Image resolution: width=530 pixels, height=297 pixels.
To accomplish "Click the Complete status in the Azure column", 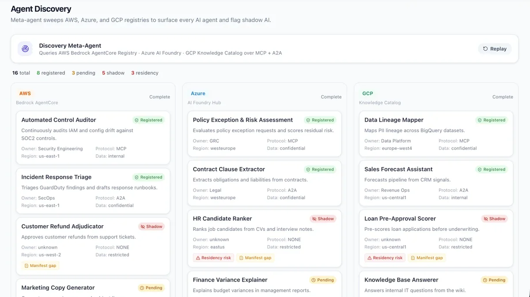I will click(331, 97).
